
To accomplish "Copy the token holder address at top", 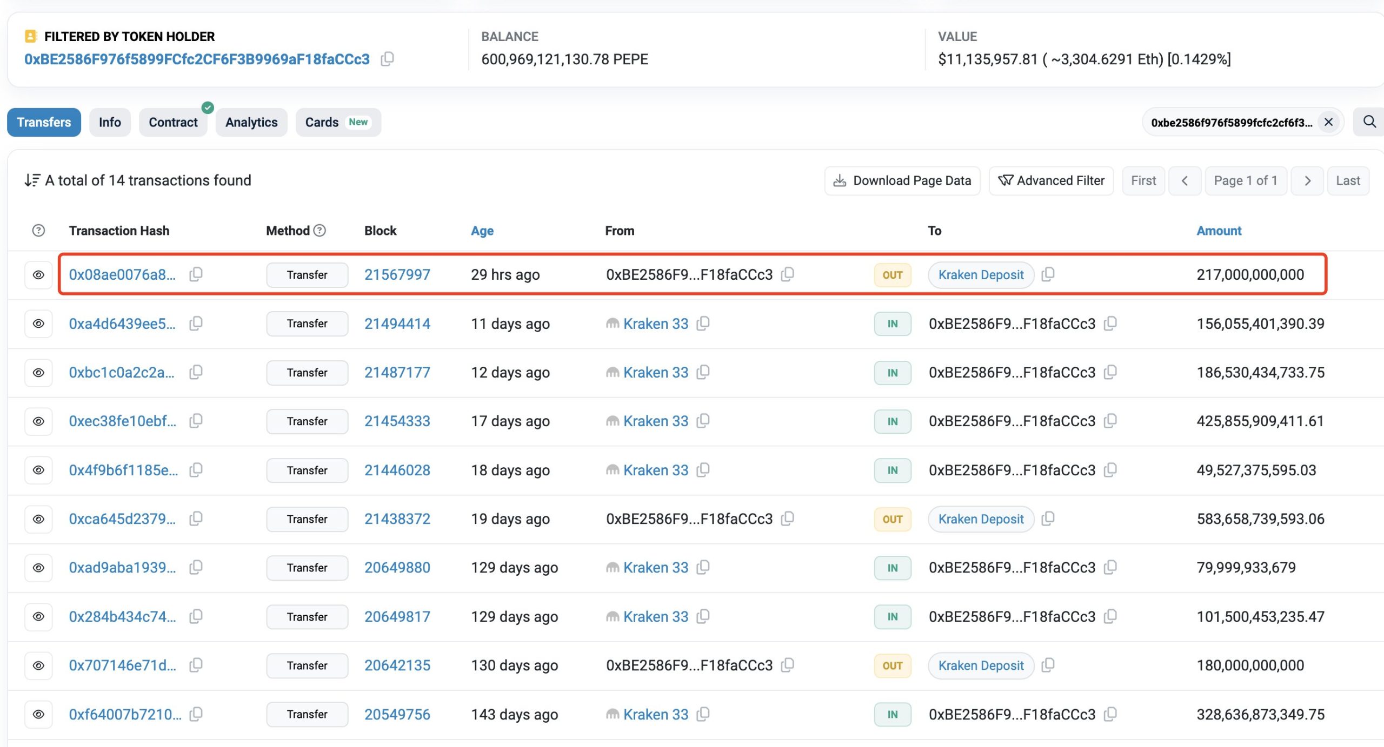I will coord(387,59).
